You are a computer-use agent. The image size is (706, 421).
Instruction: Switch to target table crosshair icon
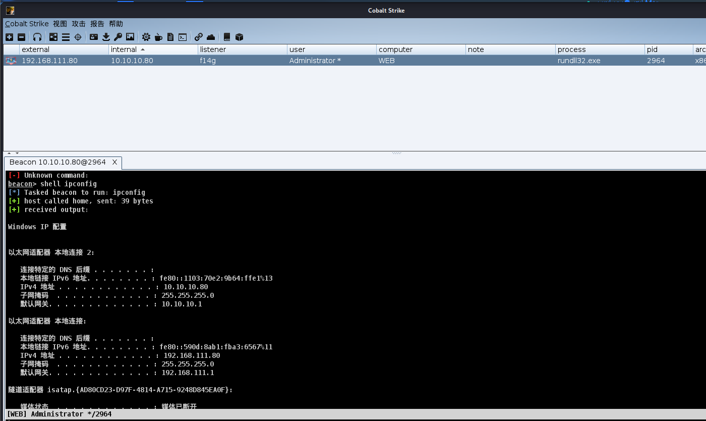[78, 37]
